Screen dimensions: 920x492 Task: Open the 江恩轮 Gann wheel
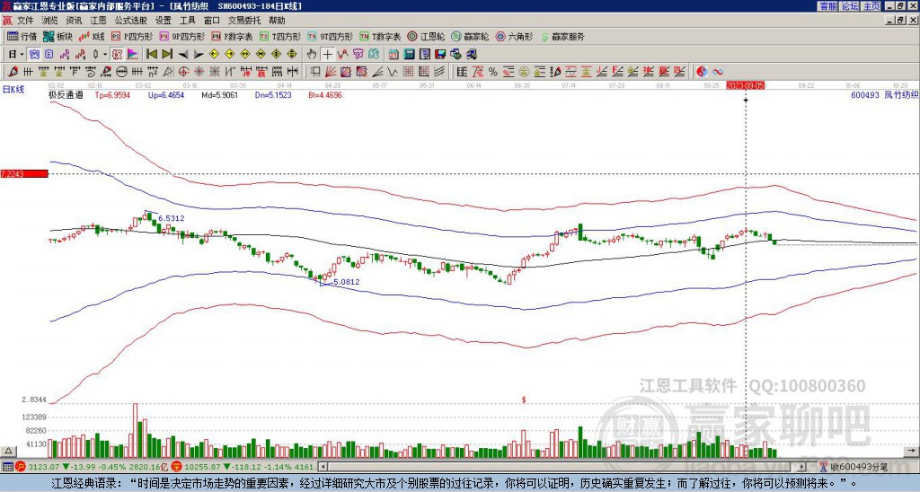pyautogui.click(x=426, y=36)
